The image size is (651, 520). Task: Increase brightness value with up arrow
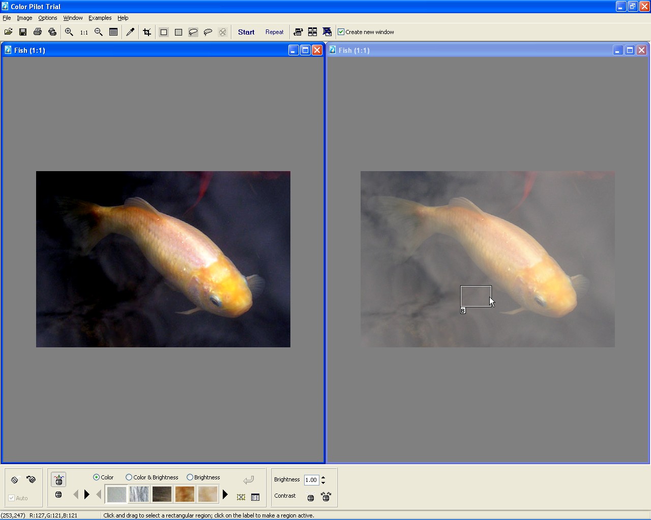click(323, 477)
